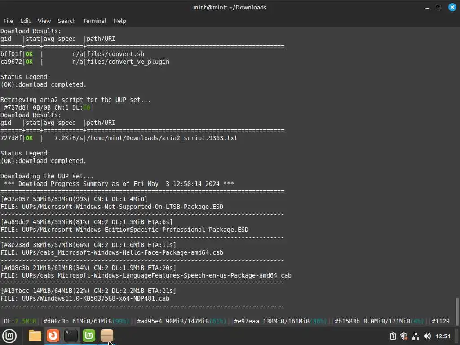Click the #a89de2 45MiB/55MiB progress line
460x345 pixels.
point(87,222)
